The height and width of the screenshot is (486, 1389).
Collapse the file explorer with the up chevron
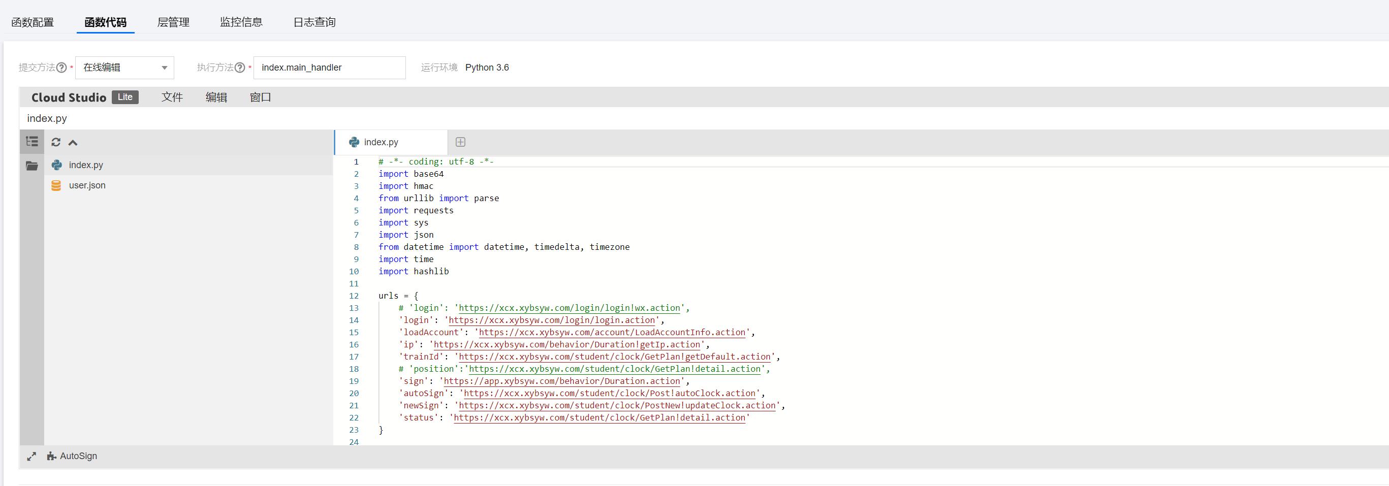[73, 142]
